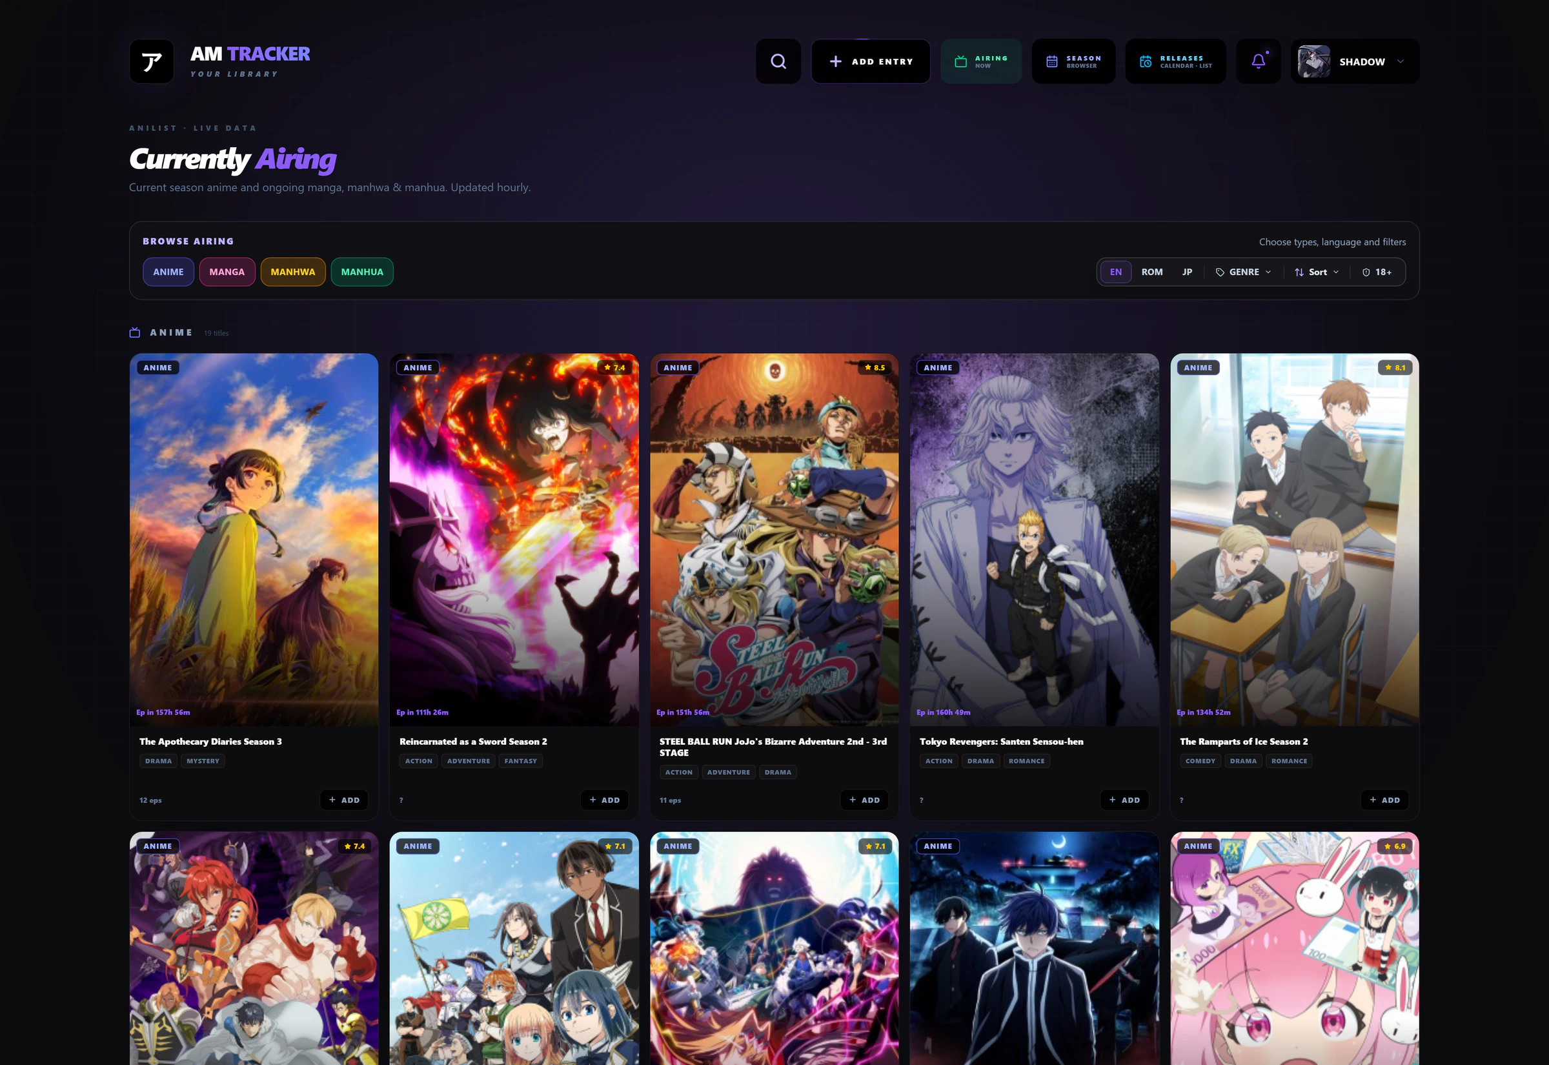The image size is (1549, 1065).
Task: Click the FANTASY genre tag on Reincarnated as a Sword
Action: coord(520,761)
